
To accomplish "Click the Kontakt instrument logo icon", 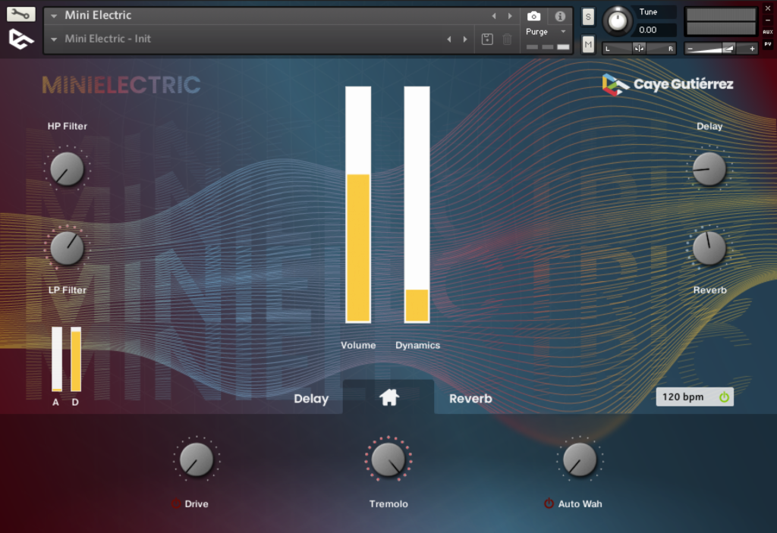I will click(20, 39).
